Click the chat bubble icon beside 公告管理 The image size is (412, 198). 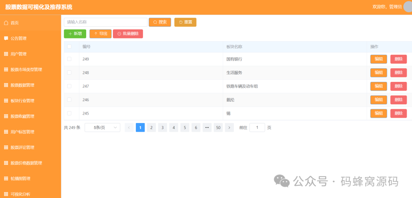[6, 38]
